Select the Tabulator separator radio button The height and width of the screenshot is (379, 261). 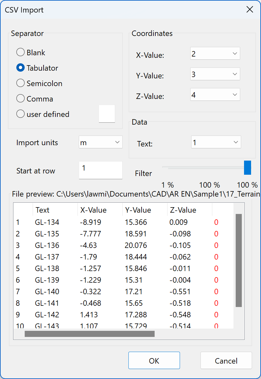[20, 67]
